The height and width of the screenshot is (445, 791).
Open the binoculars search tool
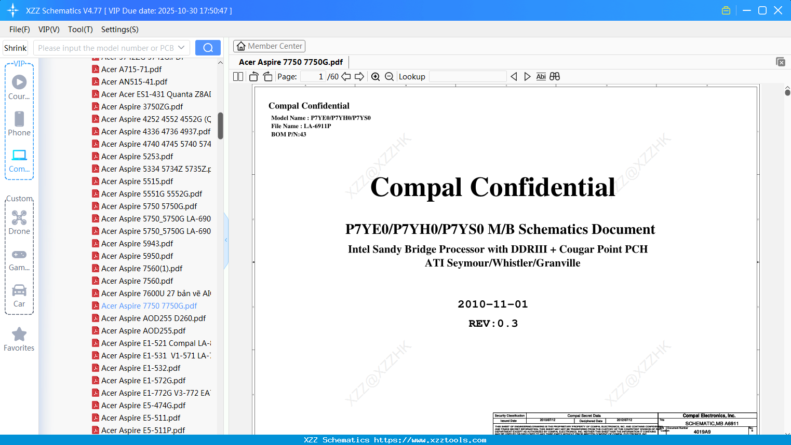point(555,77)
